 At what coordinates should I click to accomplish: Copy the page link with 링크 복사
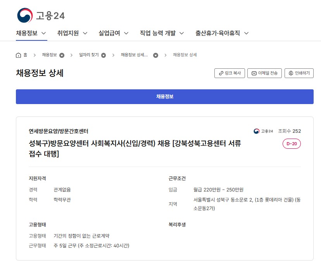pyautogui.click(x=230, y=73)
